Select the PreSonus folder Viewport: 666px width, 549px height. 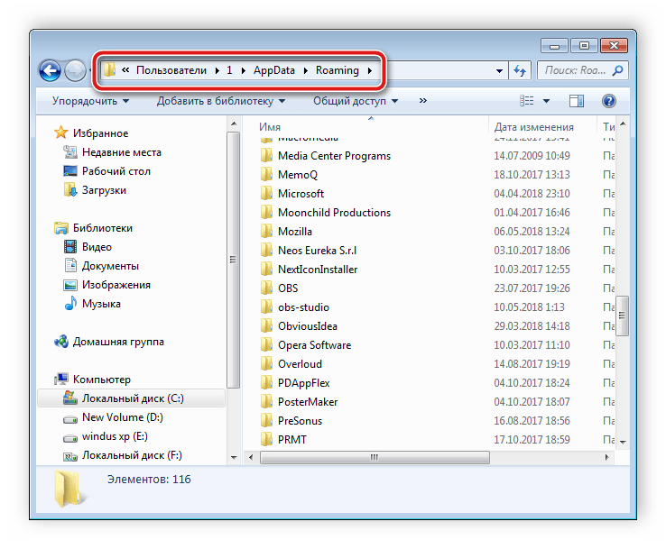pyautogui.click(x=300, y=420)
